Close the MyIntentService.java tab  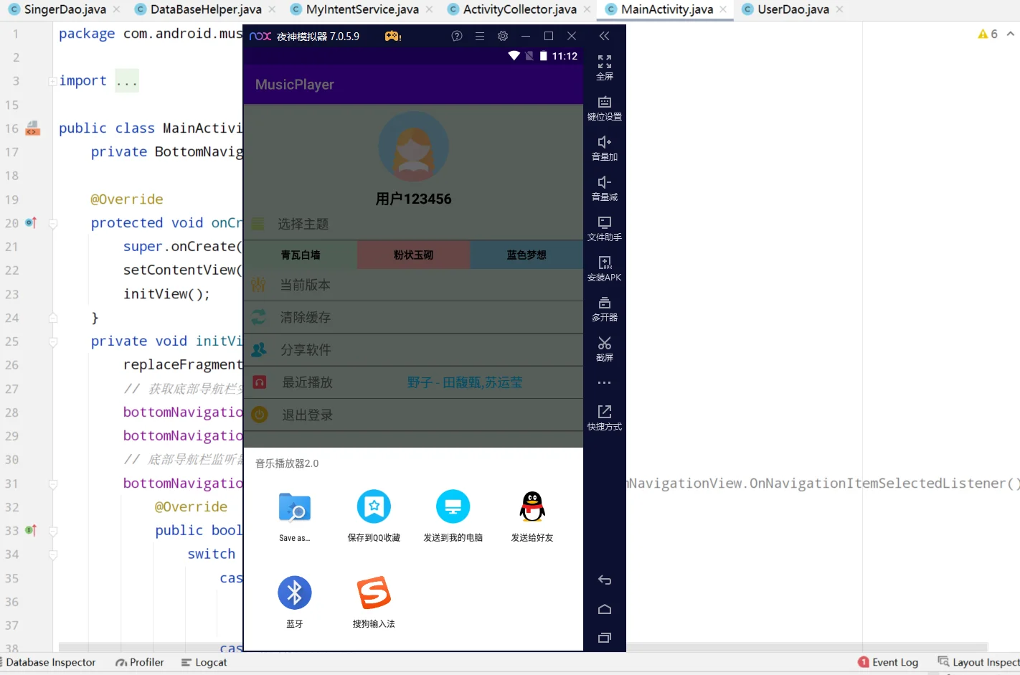[x=429, y=9]
